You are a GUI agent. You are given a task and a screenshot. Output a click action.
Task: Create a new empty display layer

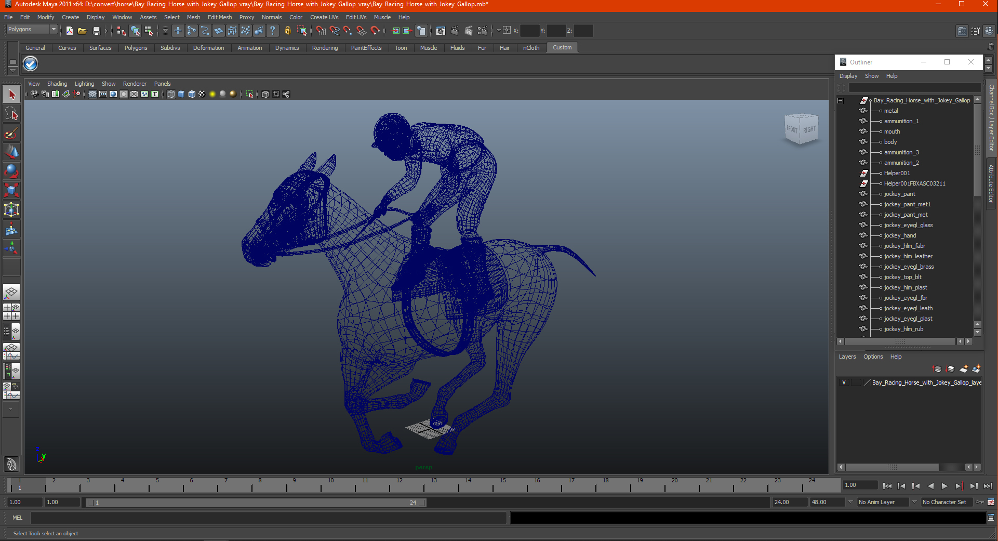[x=963, y=369]
